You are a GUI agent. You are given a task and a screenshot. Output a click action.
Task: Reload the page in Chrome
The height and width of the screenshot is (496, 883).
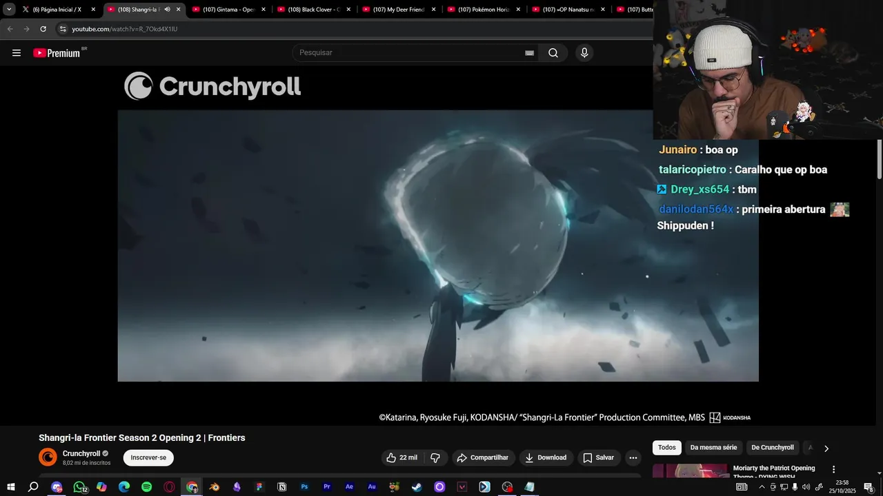point(43,29)
